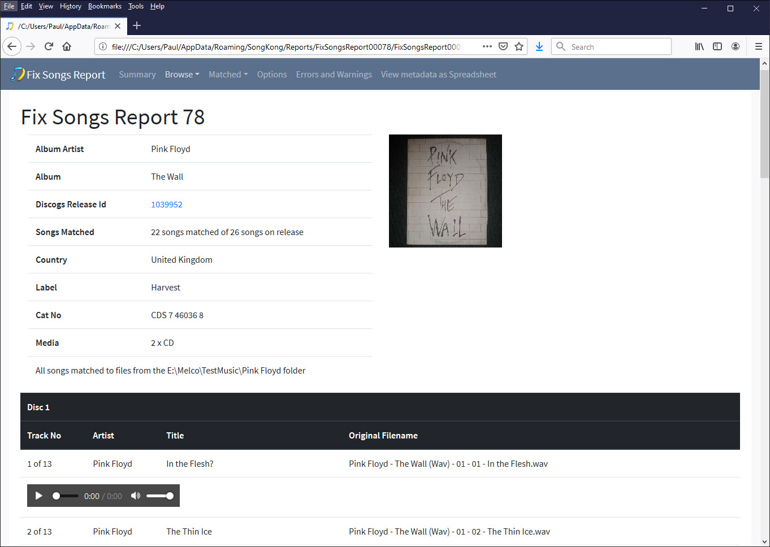Click the SongKong music note logo
Viewport: 770px width, 547px height.
(x=18, y=73)
